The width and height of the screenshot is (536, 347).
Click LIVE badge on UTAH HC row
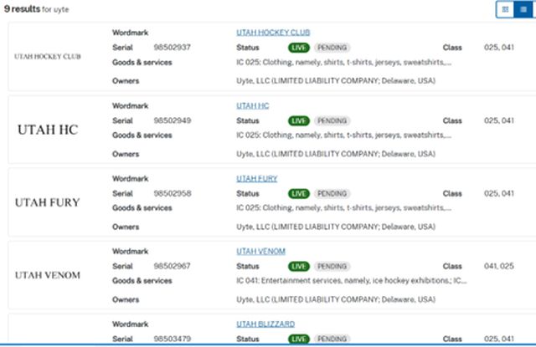coord(298,120)
